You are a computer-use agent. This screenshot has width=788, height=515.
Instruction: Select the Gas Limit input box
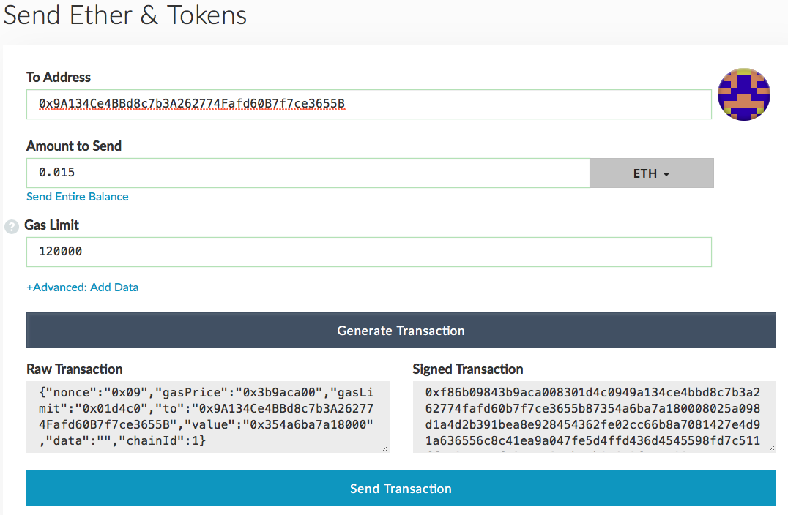(x=368, y=252)
